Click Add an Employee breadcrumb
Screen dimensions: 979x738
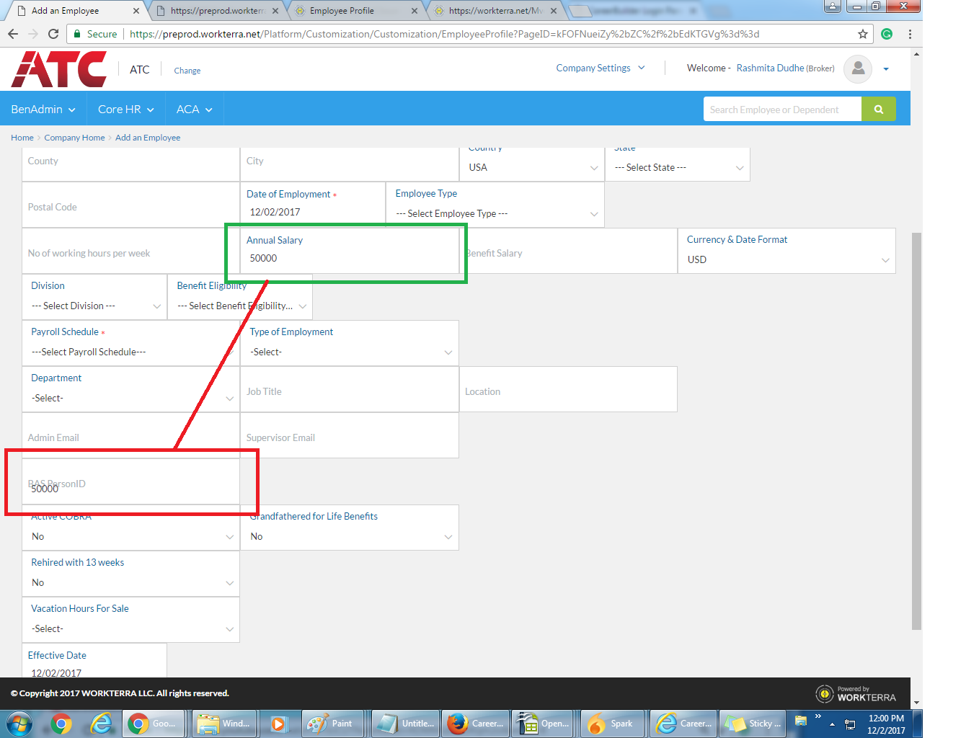[x=148, y=138]
